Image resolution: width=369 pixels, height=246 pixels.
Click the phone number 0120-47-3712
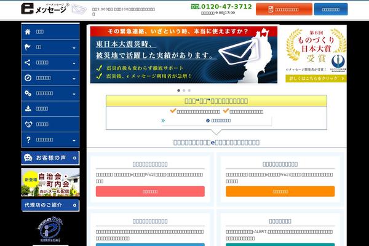tap(226, 7)
